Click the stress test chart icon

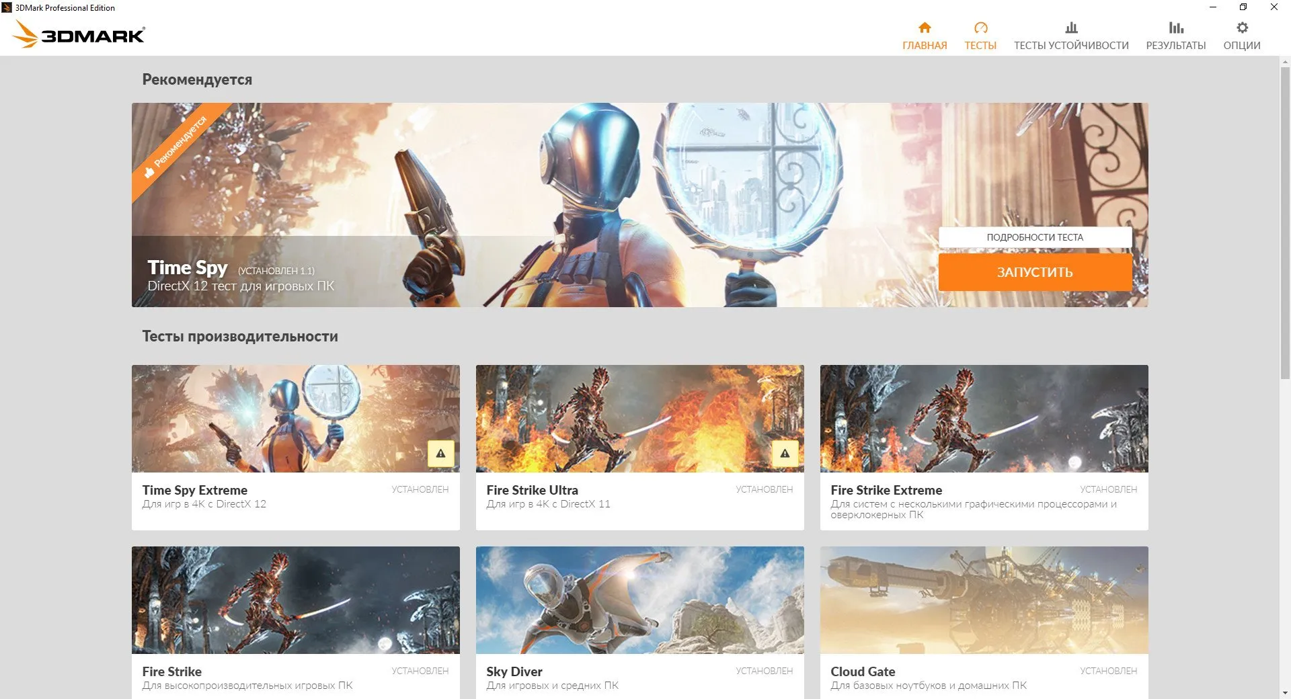(1071, 28)
